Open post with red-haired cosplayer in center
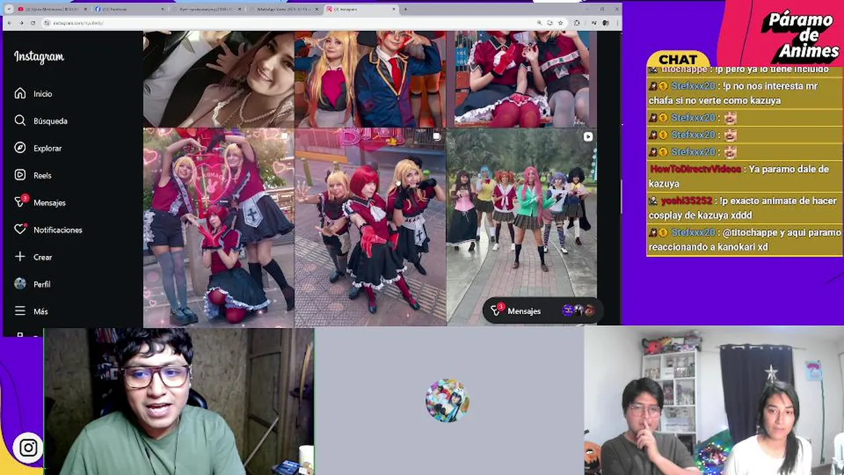 tap(370, 228)
